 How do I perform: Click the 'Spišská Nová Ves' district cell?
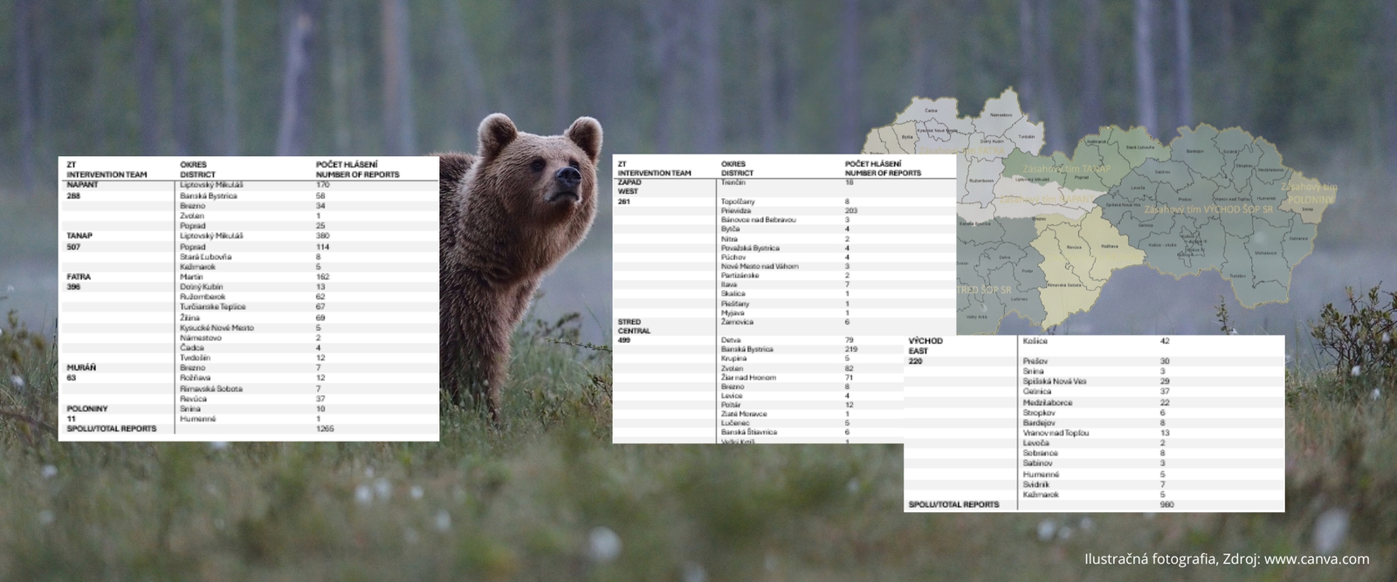[1054, 381]
